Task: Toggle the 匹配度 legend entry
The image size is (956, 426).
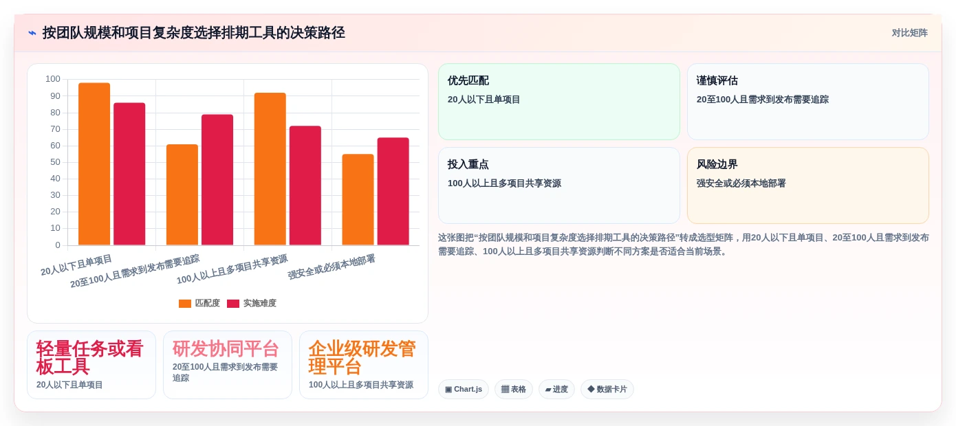Action: pos(199,303)
